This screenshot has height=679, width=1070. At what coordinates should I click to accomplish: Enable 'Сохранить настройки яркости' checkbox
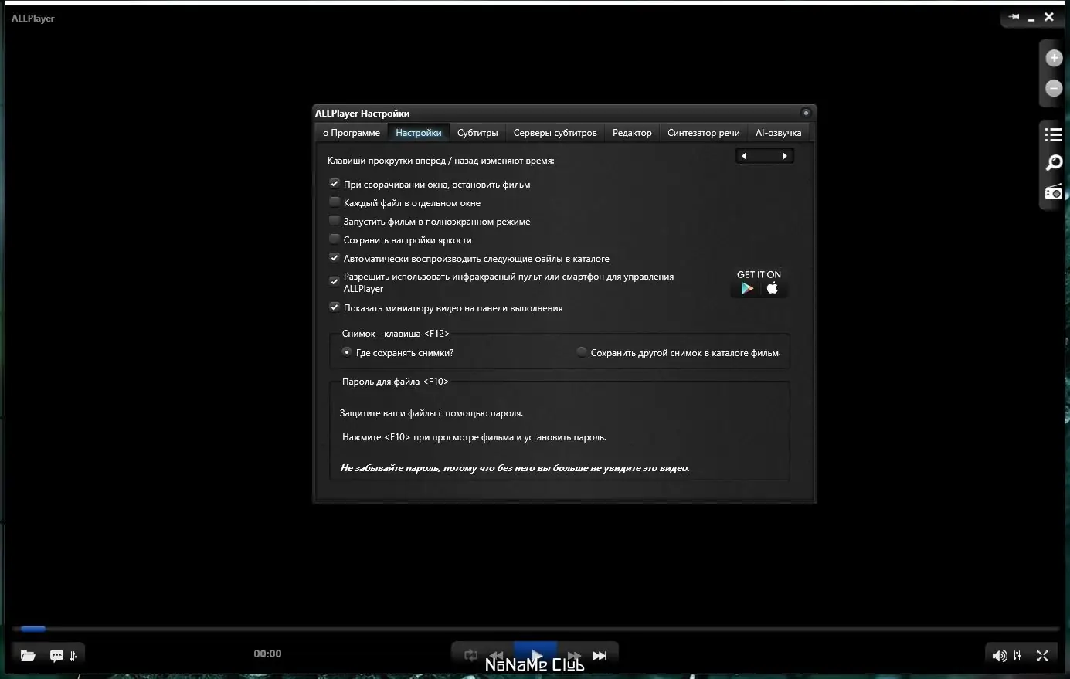click(x=335, y=239)
